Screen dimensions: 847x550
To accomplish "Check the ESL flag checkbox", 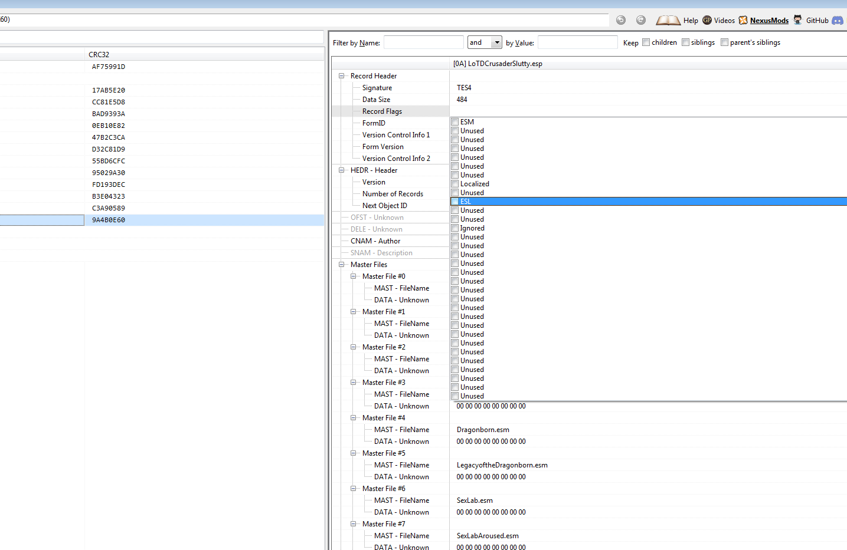I will [455, 202].
